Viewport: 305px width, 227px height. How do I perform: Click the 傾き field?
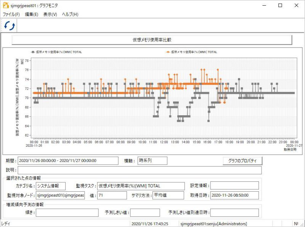[x=67, y=213]
